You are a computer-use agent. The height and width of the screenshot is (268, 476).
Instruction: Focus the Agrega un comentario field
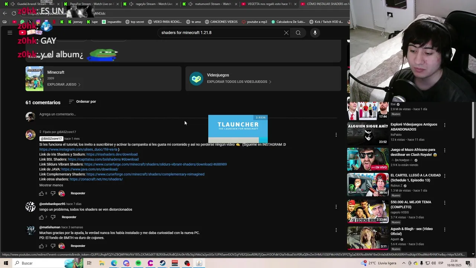tap(188, 115)
